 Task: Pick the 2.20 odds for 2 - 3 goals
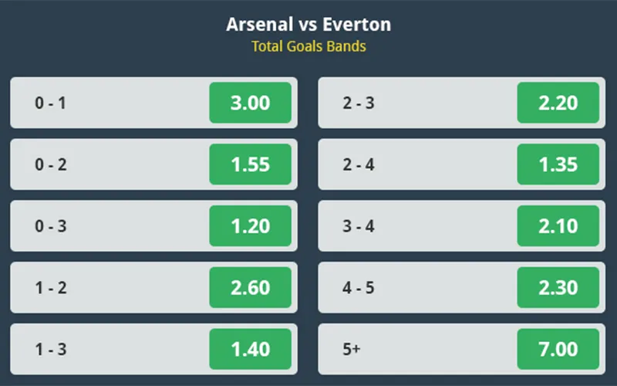(x=558, y=103)
